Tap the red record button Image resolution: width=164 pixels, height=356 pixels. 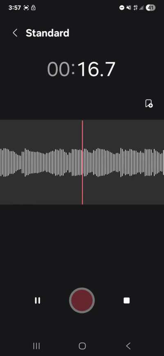coord(82,301)
